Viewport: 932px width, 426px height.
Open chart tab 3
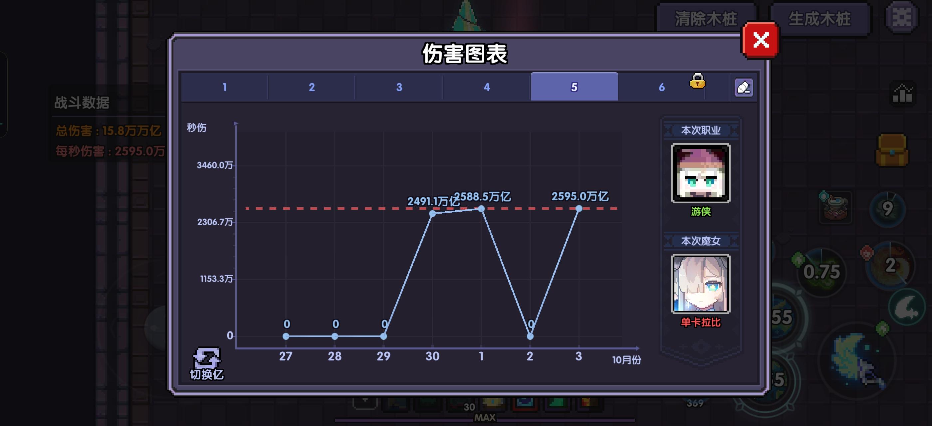tap(399, 87)
